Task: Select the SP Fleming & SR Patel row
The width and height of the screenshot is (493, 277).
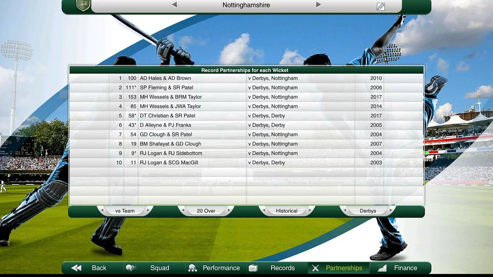Action: tap(246, 87)
